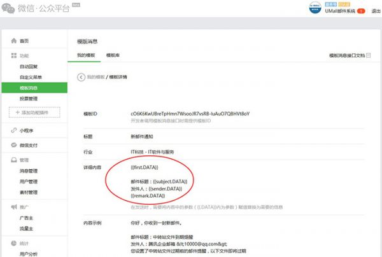Open 微信支付 in sidebar
Screen dimensions: 382x257
pos(29,145)
